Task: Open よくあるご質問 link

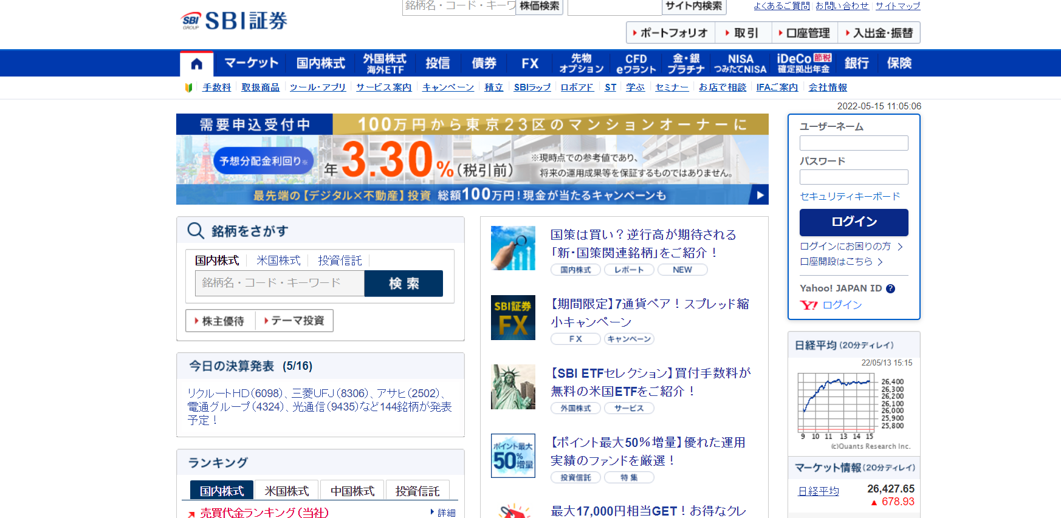Action: [x=781, y=5]
